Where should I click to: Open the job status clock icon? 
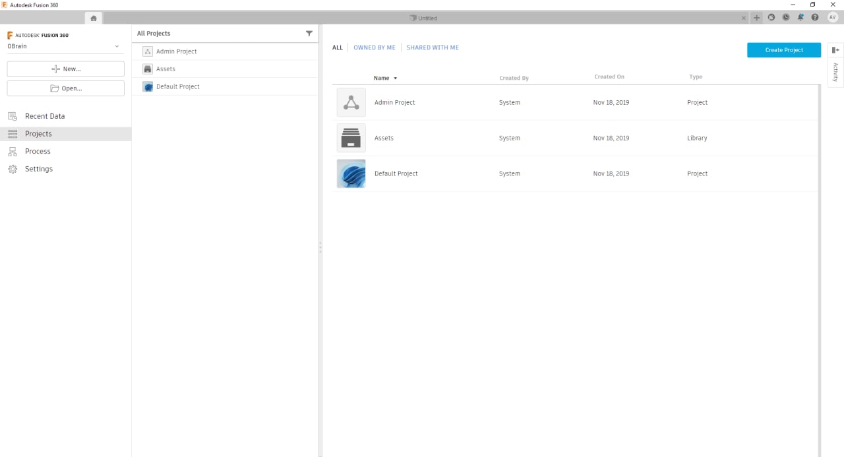point(786,18)
